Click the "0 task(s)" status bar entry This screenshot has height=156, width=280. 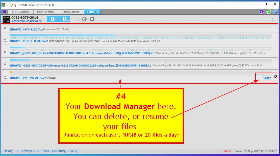coord(8,151)
